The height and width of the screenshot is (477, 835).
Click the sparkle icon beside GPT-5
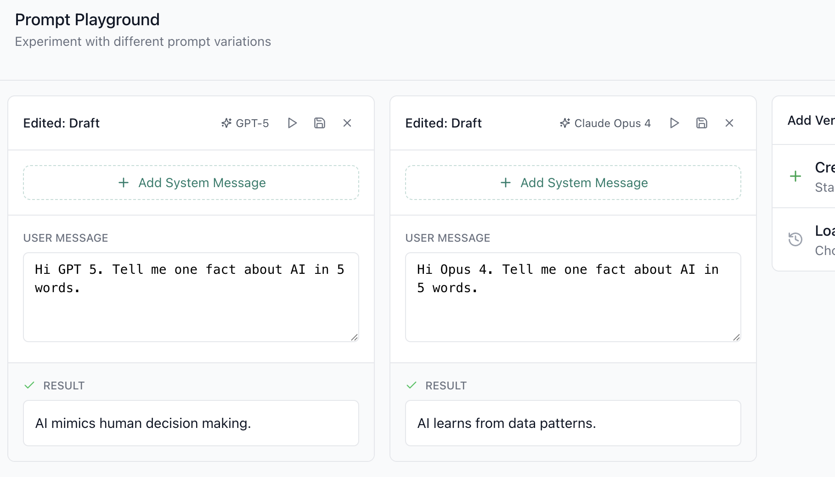click(226, 123)
